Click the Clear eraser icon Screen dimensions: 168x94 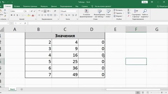coord(128,16)
